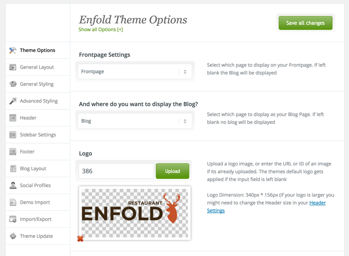349x256 pixels.
Task: Click the General Styling palette icon
Action: click(x=13, y=84)
